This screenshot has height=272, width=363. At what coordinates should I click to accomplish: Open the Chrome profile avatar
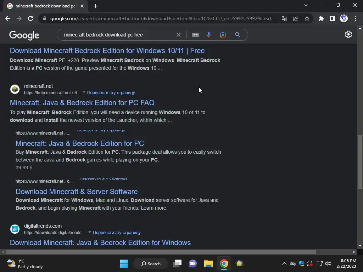click(344, 18)
